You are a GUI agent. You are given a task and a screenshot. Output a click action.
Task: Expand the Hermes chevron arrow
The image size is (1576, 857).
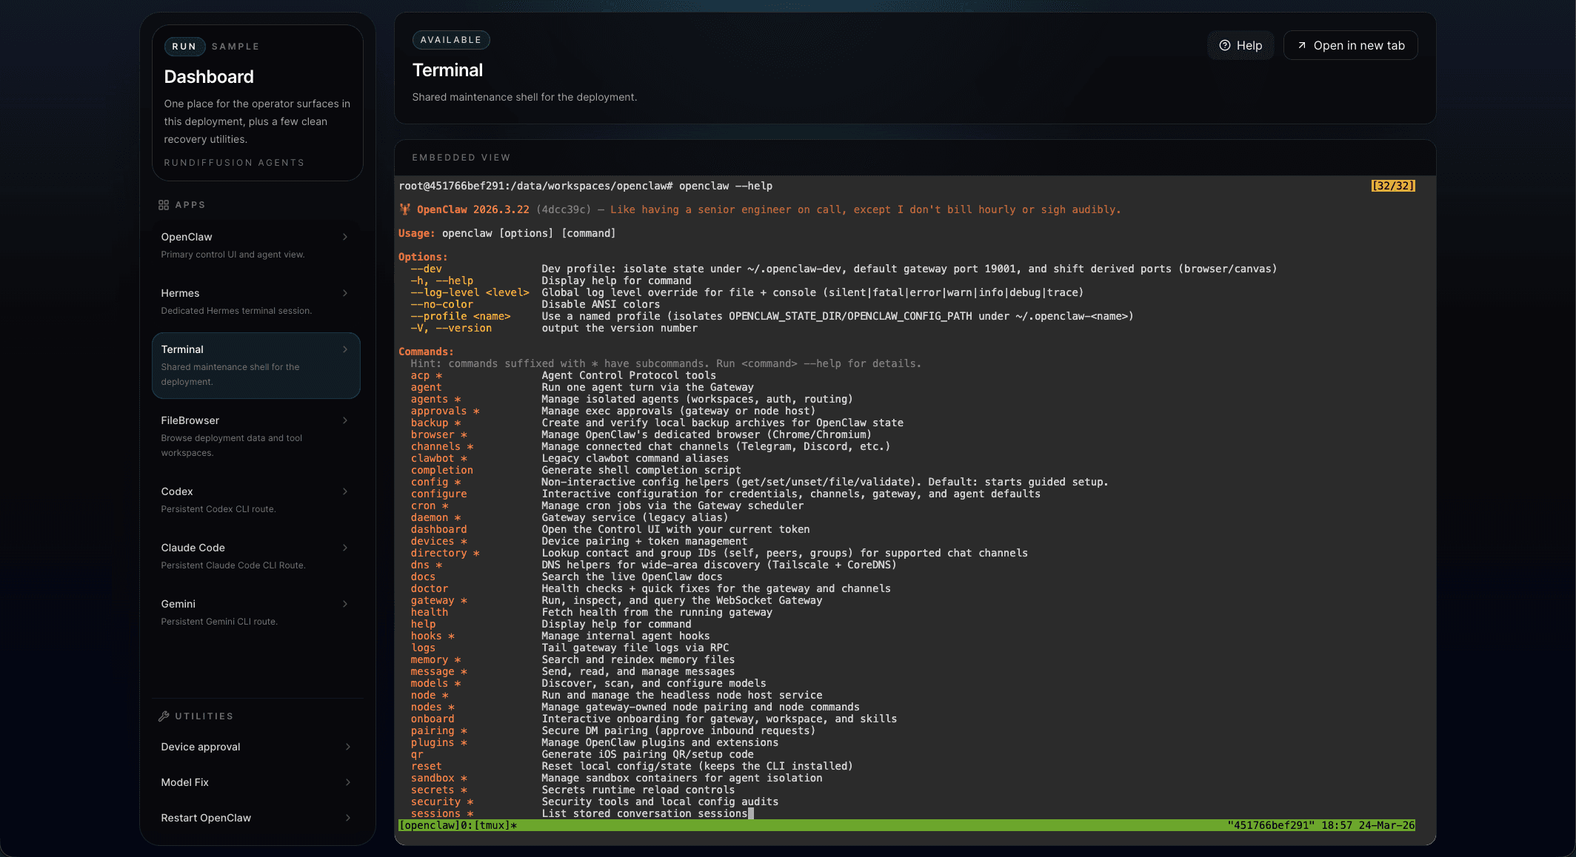[345, 293]
